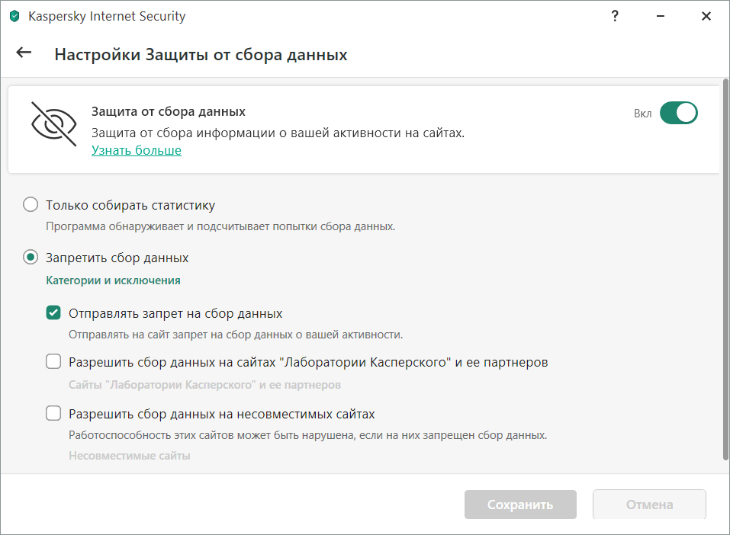730x535 pixels.
Task: Open the Узнать больше link
Action: 137,150
